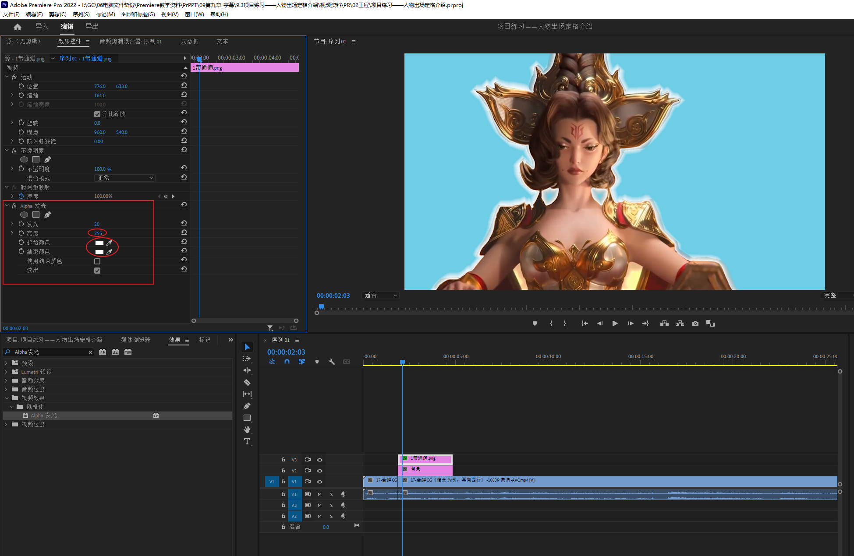Uncheck the 等比缩放 checkbox
Screen dimensions: 854x556
97,114
